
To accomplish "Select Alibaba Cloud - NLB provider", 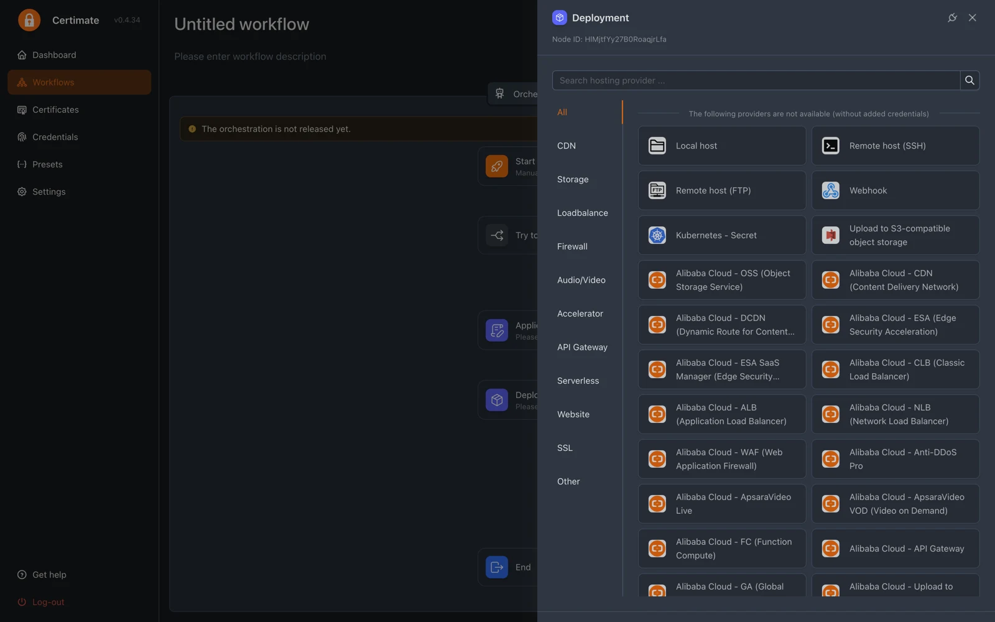I will [895, 414].
